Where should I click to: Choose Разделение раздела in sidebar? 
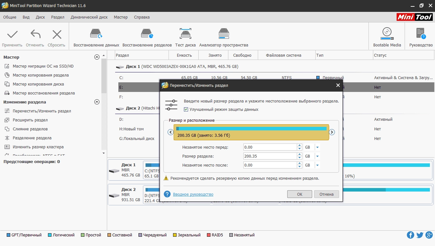(32, 138)
